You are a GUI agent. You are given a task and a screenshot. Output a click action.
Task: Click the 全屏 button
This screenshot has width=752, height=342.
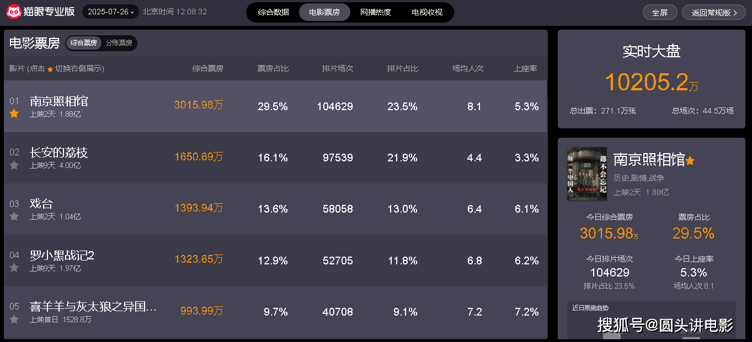pos(660,13)
